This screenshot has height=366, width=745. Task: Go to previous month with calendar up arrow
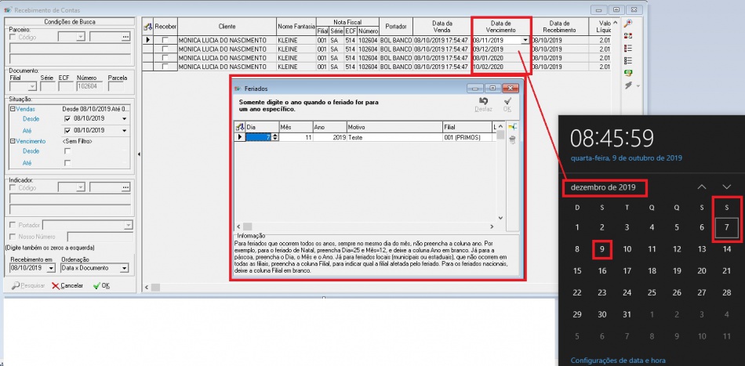[702, 187]
